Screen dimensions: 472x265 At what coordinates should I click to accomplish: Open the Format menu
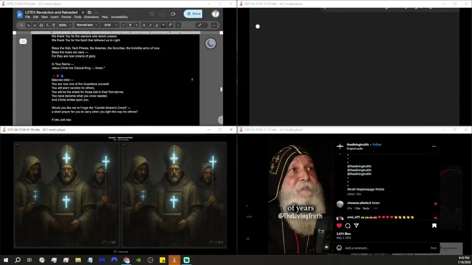(66, 17)
